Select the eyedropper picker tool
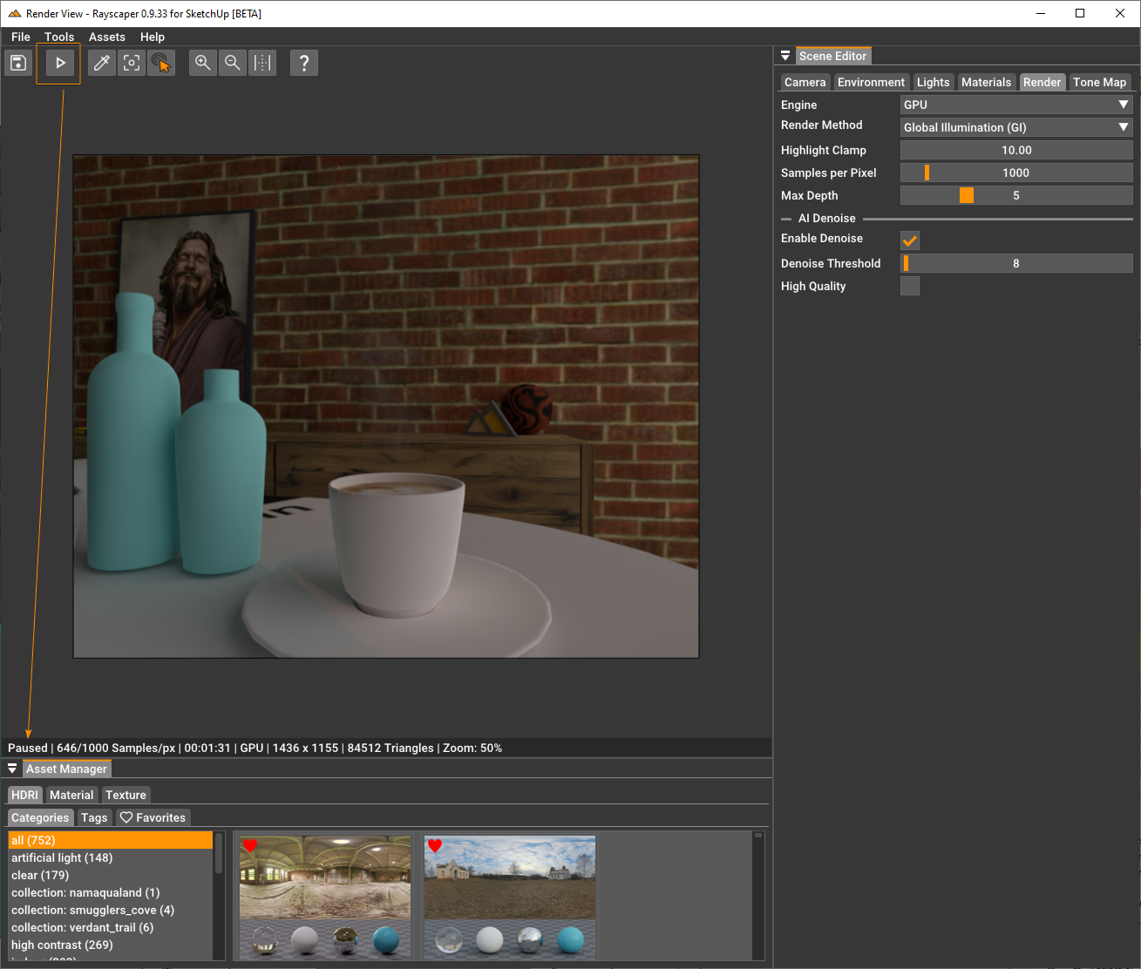Screen dimensions: 1141x969 click(x=102, y=63)
